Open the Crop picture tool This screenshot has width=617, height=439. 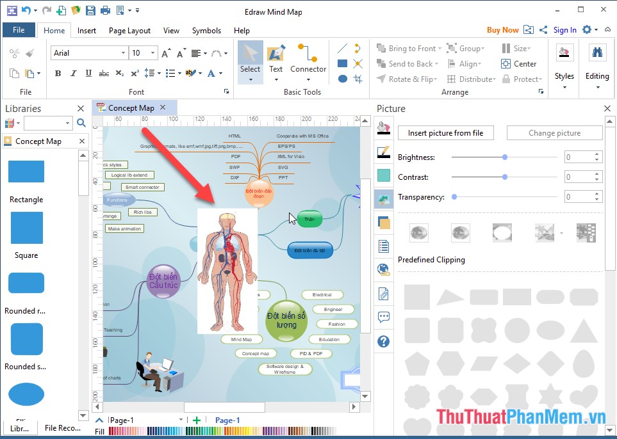tap(356, 78)
